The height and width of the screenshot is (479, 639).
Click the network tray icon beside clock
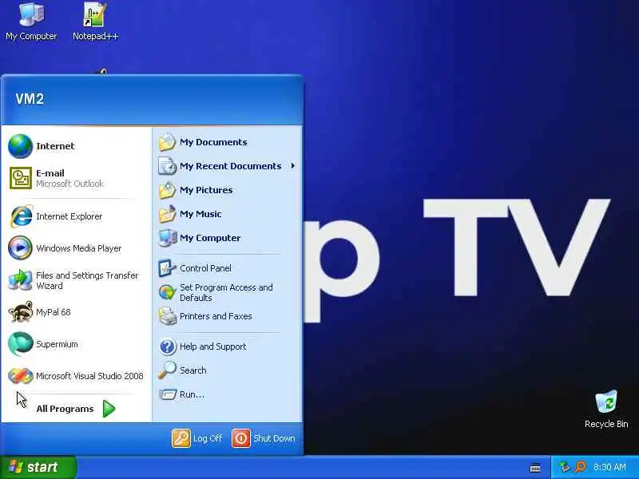(565, 467)
